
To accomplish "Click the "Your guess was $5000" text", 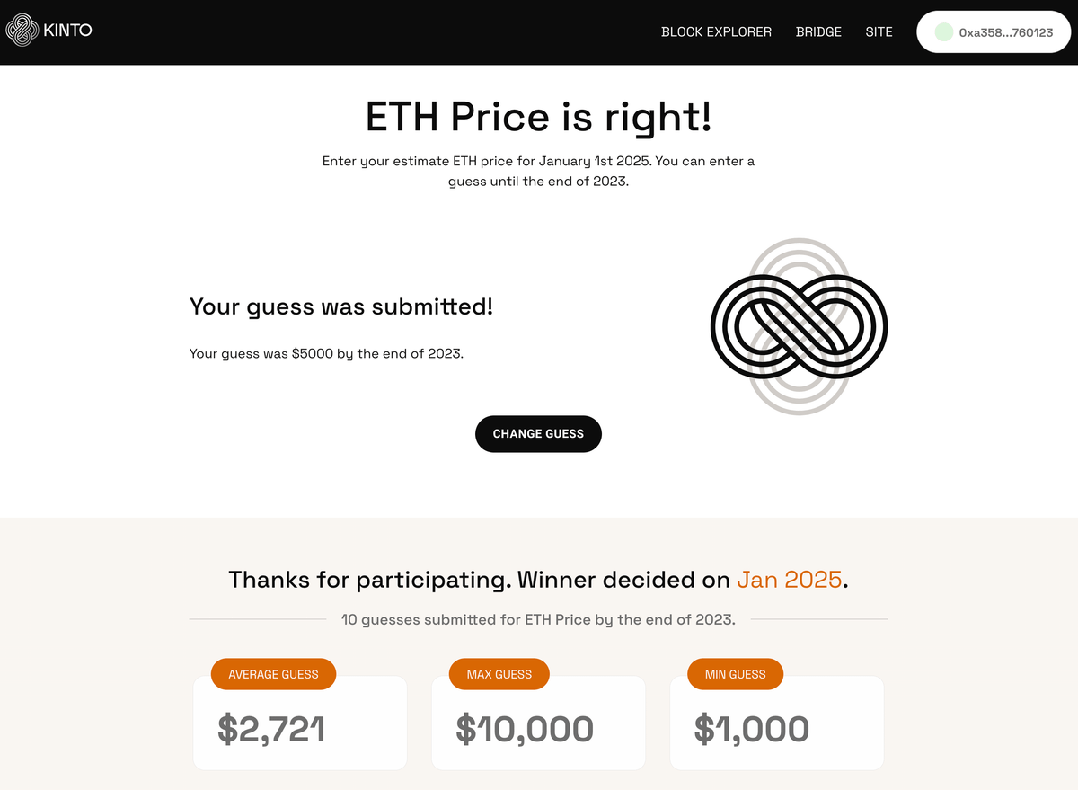I will [326, 353].
